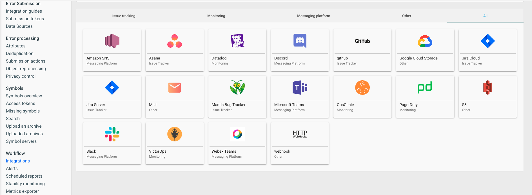532x195 pixels.
Task: Select the Mantis Bug Tracker icon
Action: click(x=237, y=88)
